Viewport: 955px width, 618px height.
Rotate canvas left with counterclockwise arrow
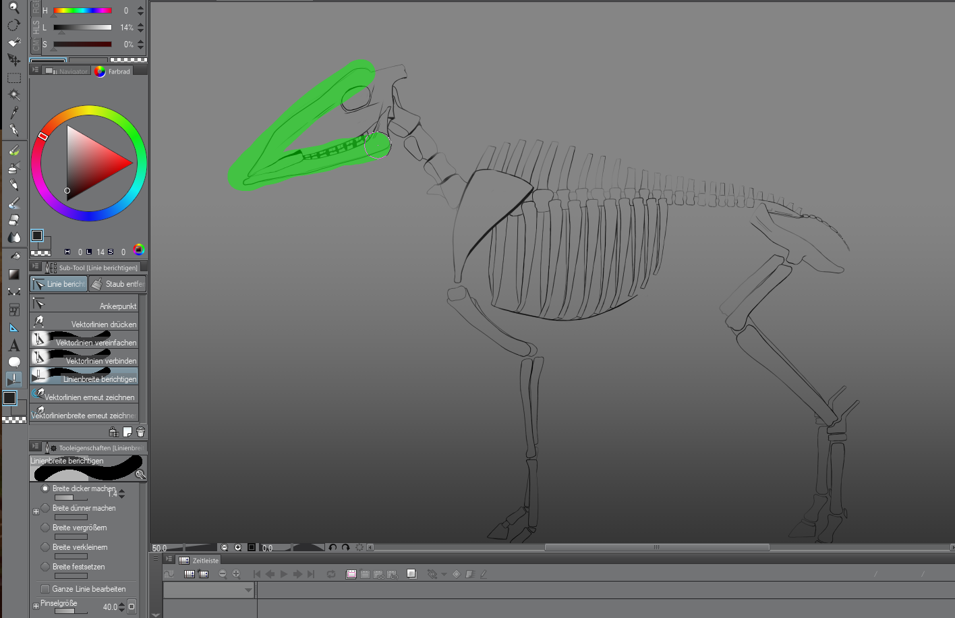(332, 548)
